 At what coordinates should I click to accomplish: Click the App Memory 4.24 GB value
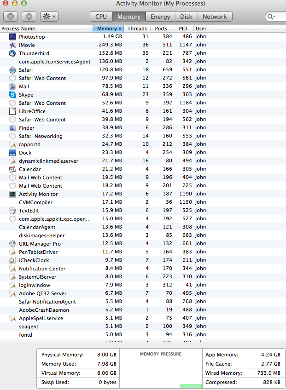[x=270, y=355]
